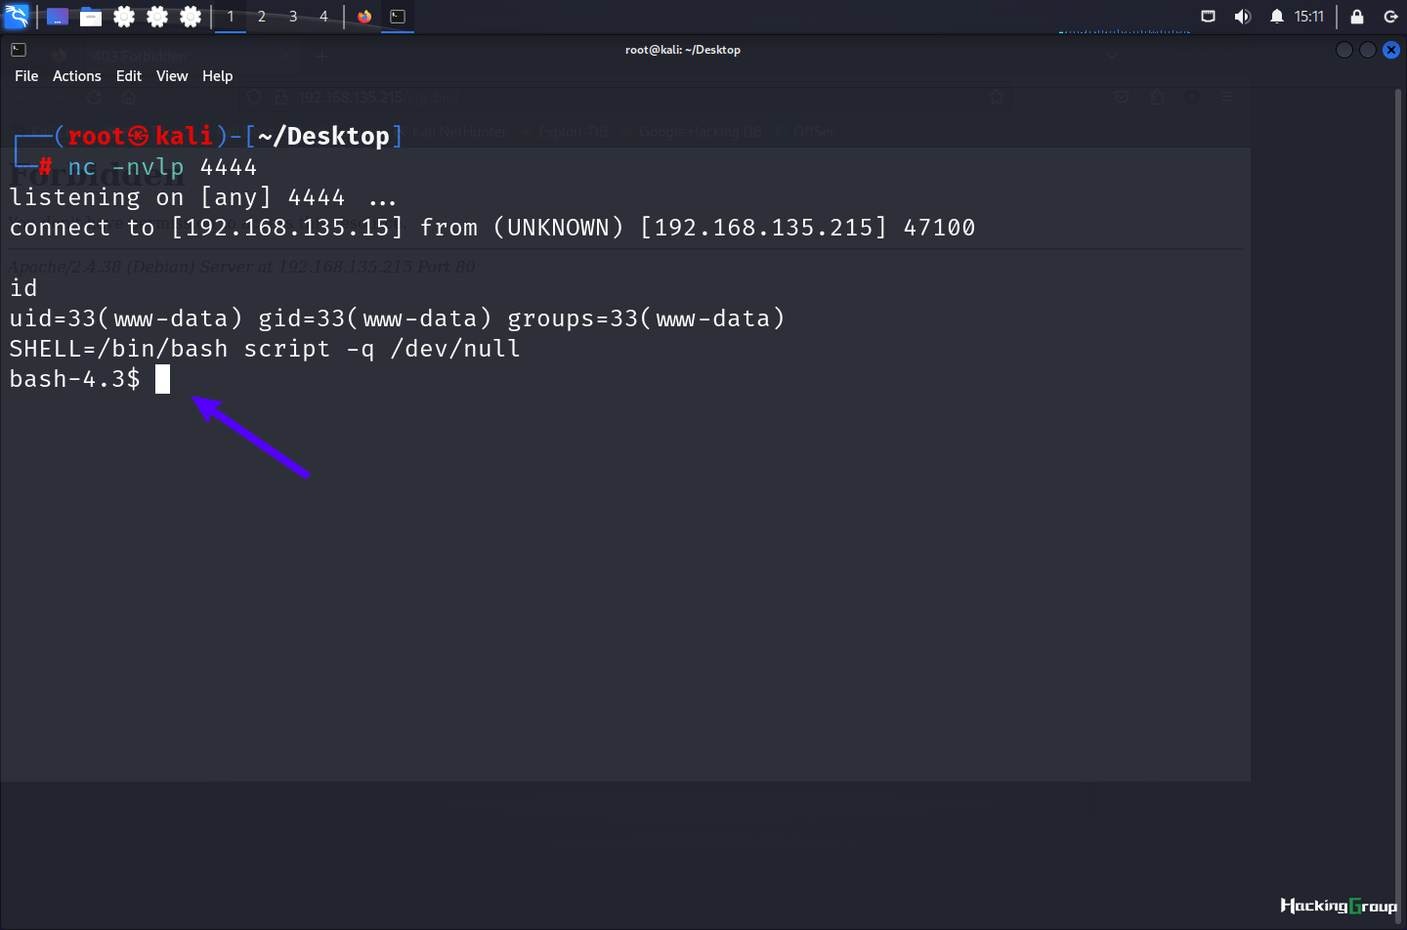Image resolution: width=1407 pixels, height=930 pixels.
Task: Click the 'SHELL=/bin/bash script -q /dev/null' line
Action: point(265,349)
